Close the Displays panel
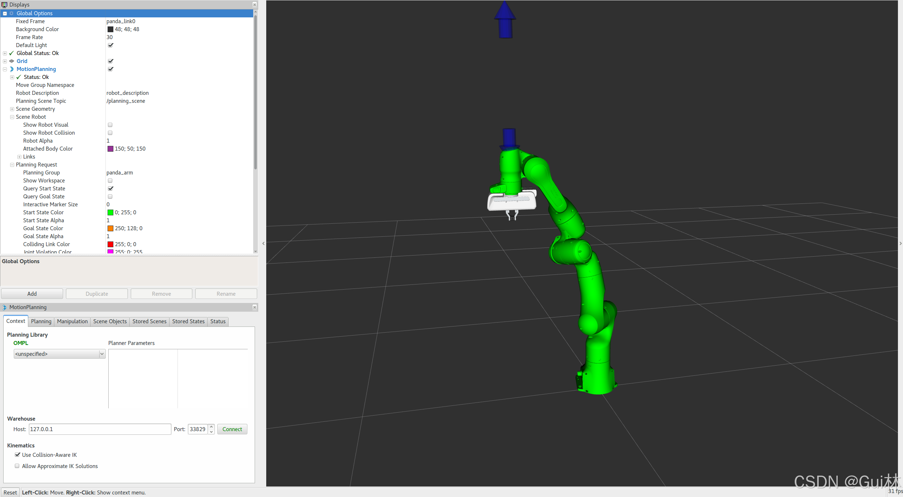The image size is (903, 497). 255,5
